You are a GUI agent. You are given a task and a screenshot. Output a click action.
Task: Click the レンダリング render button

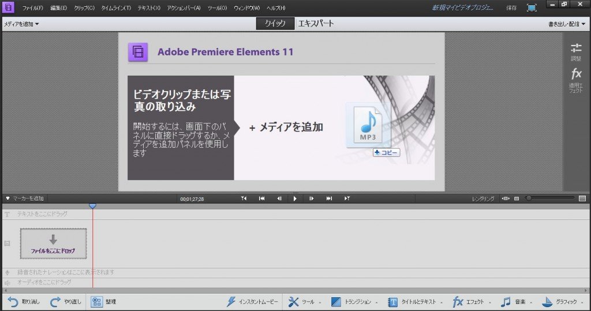pos(482,198)
